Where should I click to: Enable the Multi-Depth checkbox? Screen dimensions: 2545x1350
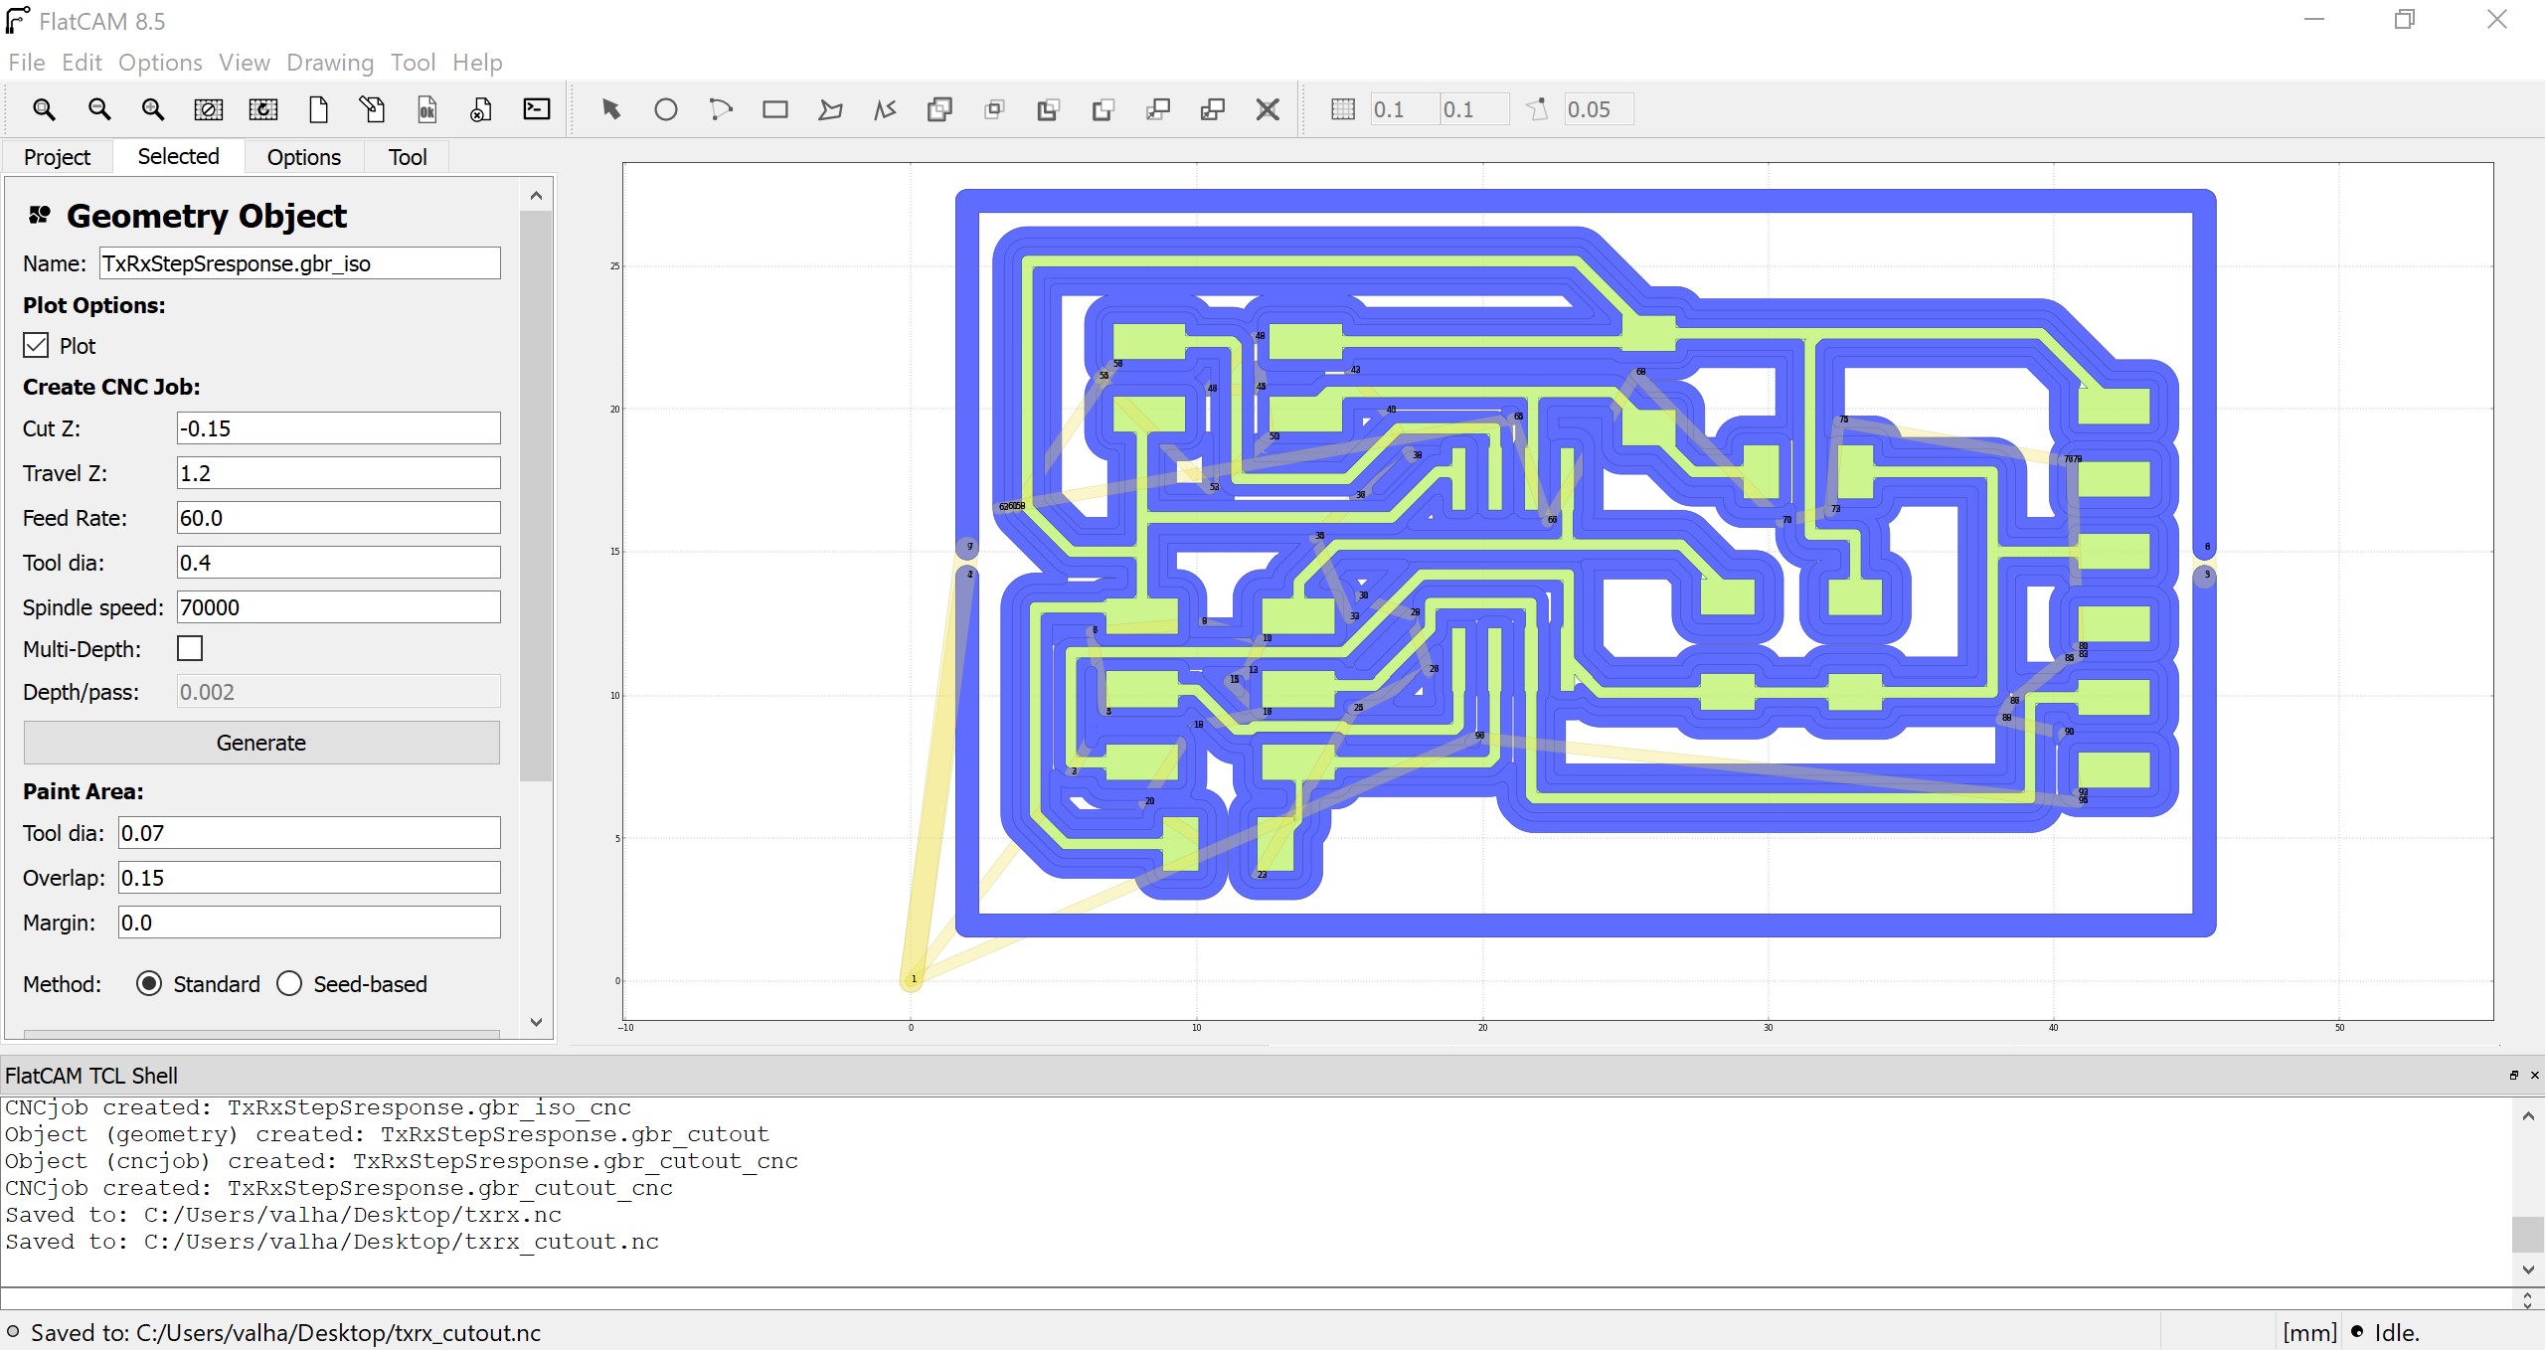click(190, 649)
